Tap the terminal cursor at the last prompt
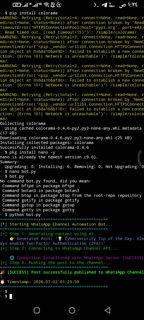 11,296
